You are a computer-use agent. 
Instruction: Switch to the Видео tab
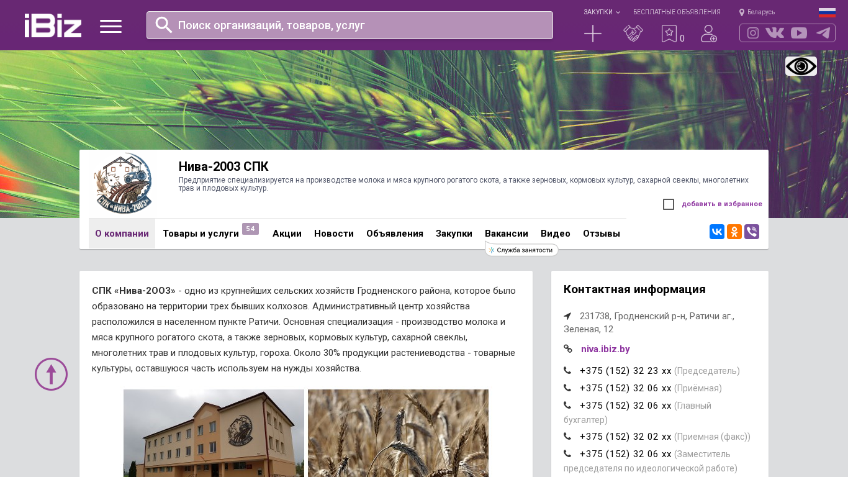pyautogui.click(x=556, y=234)
